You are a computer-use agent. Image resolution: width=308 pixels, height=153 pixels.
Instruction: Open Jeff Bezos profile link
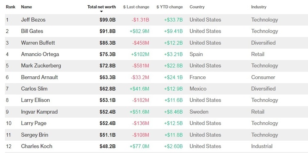[x=33, y=20]
